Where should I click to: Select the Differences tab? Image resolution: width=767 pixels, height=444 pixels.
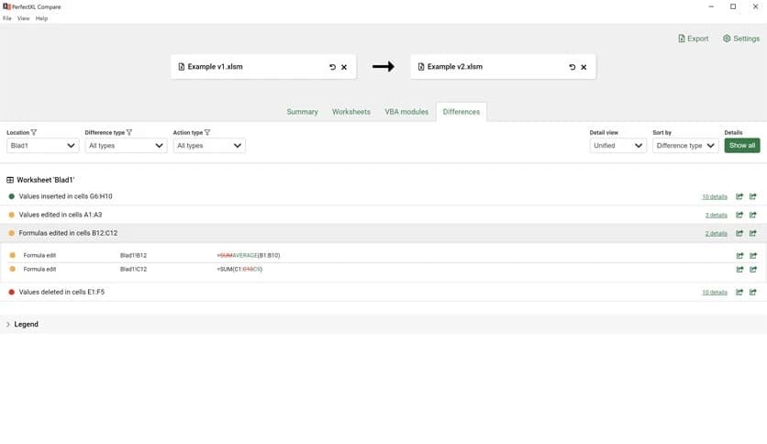461,112
